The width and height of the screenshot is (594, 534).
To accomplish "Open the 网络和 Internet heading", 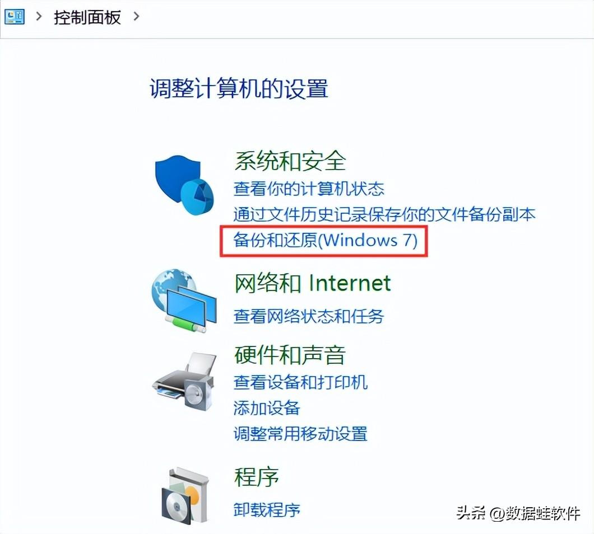I will click(x=313, y=283).
